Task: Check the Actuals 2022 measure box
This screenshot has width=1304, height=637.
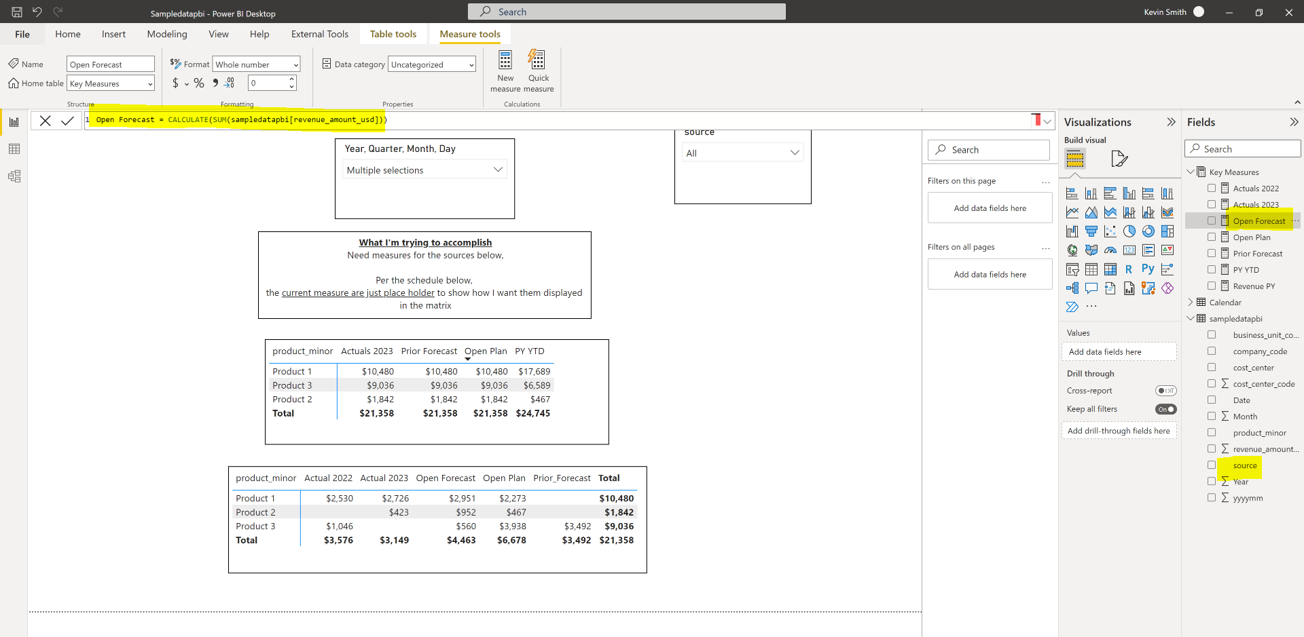Action: (x=1212, y=188)
